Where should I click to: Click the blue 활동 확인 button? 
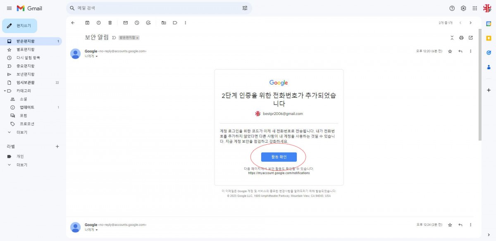click(279, 157)
